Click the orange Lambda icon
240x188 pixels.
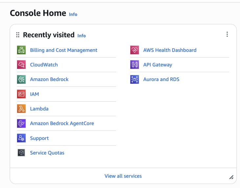[x=21, y=109]
